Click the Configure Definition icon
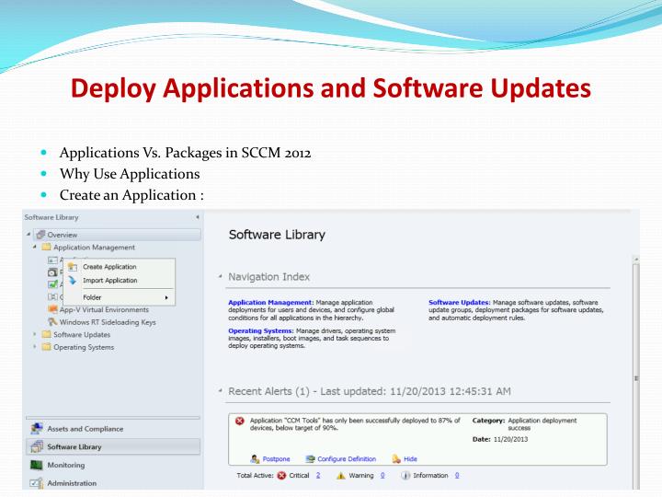 pyautogui.click(x=311, y=459)
